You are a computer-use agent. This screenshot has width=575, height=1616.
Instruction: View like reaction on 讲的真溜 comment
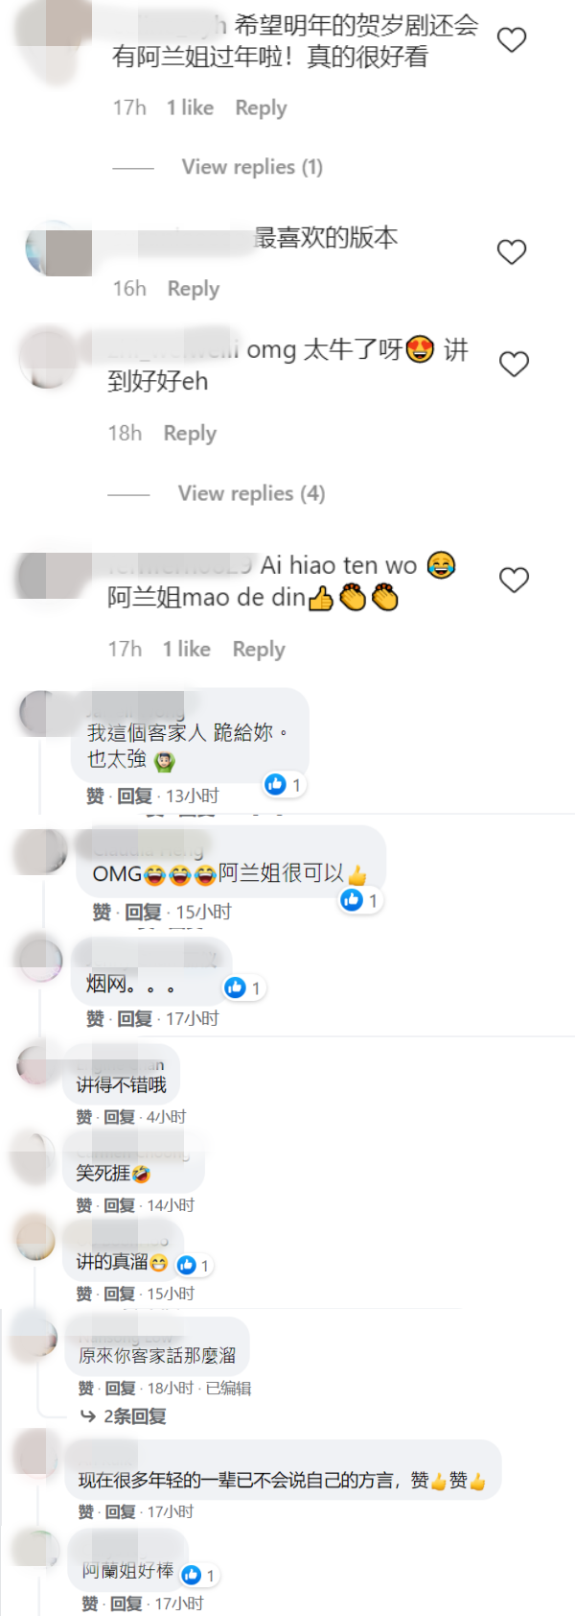195,1265
